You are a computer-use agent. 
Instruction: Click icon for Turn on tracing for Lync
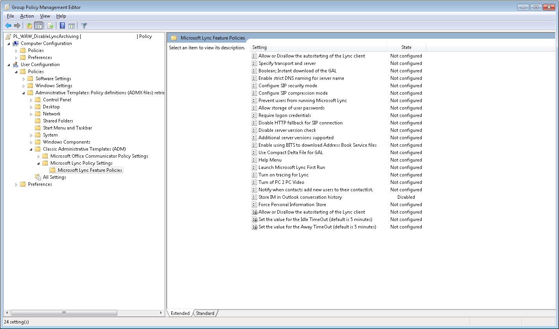click(x=255, y=175)
